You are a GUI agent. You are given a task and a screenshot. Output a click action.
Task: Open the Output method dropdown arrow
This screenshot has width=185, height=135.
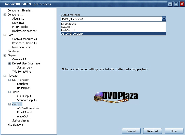(x=164, y=19)
